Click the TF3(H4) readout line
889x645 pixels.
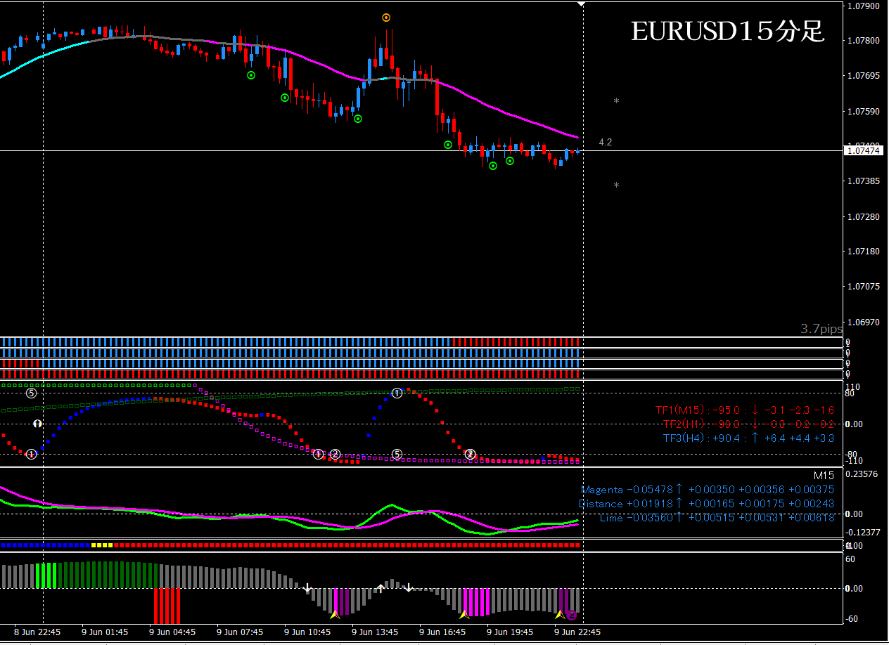(x=749, y=438)
